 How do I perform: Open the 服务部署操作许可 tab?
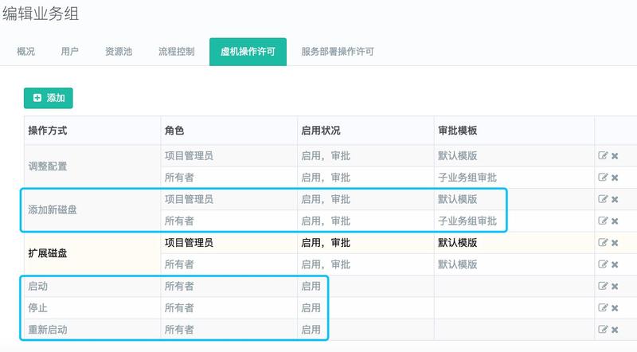click(337, 52)
